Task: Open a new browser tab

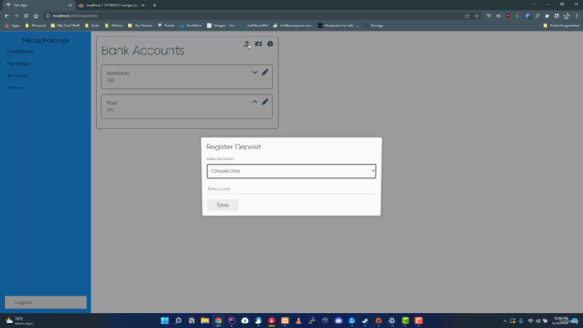Action: pyautogui.click(x=154, y=5)
